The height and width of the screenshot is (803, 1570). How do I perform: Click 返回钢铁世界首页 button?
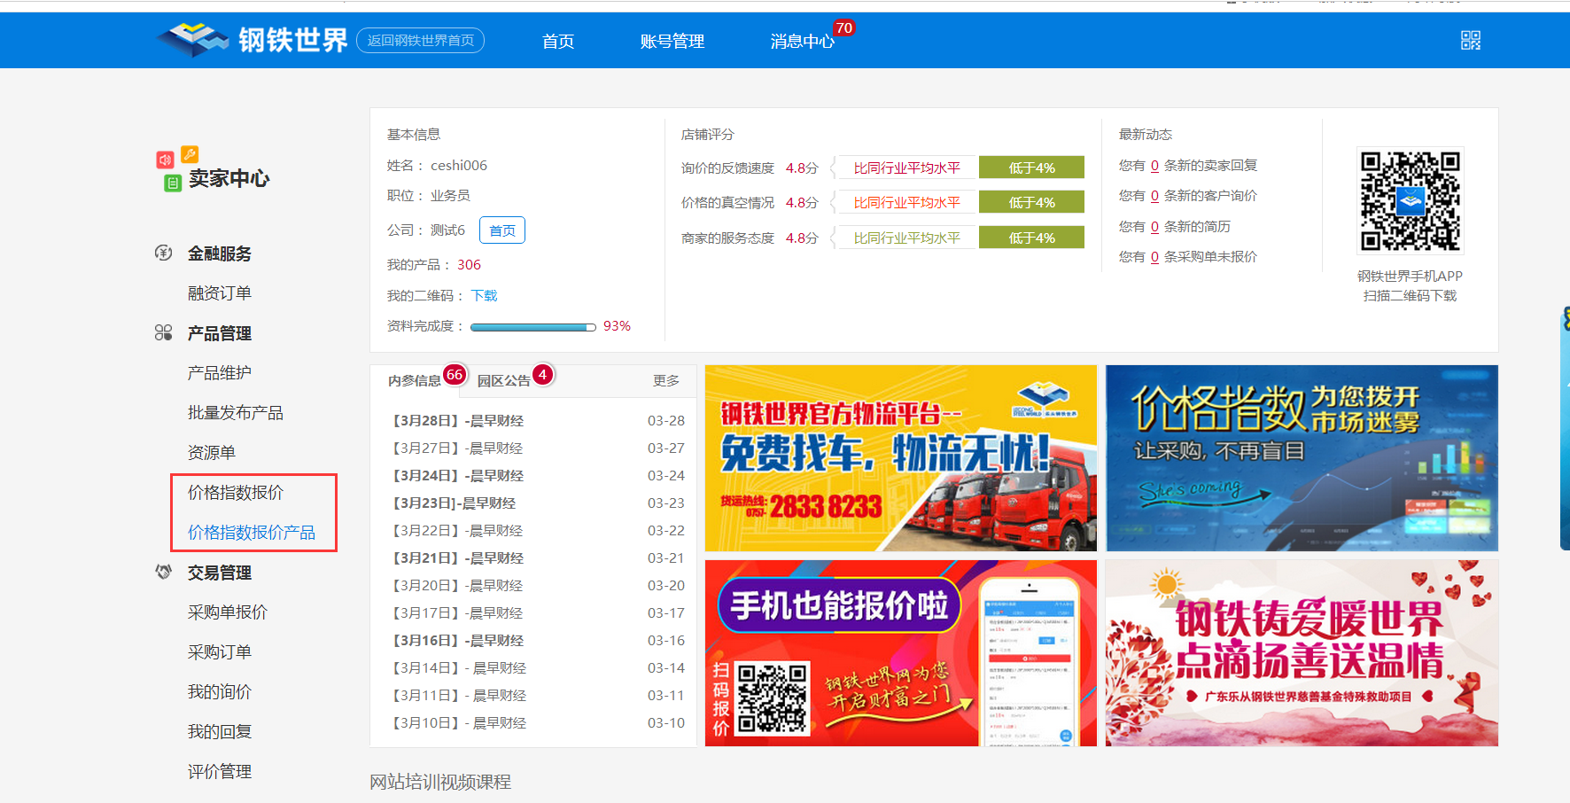(x=420, y=40)
